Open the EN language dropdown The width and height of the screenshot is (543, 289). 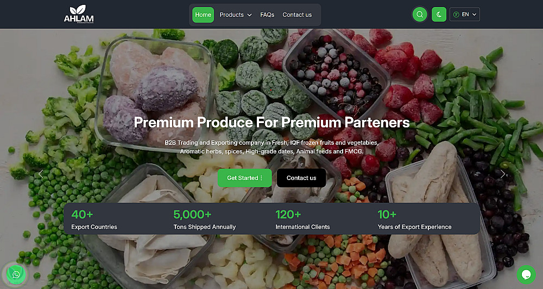(465, 15)
